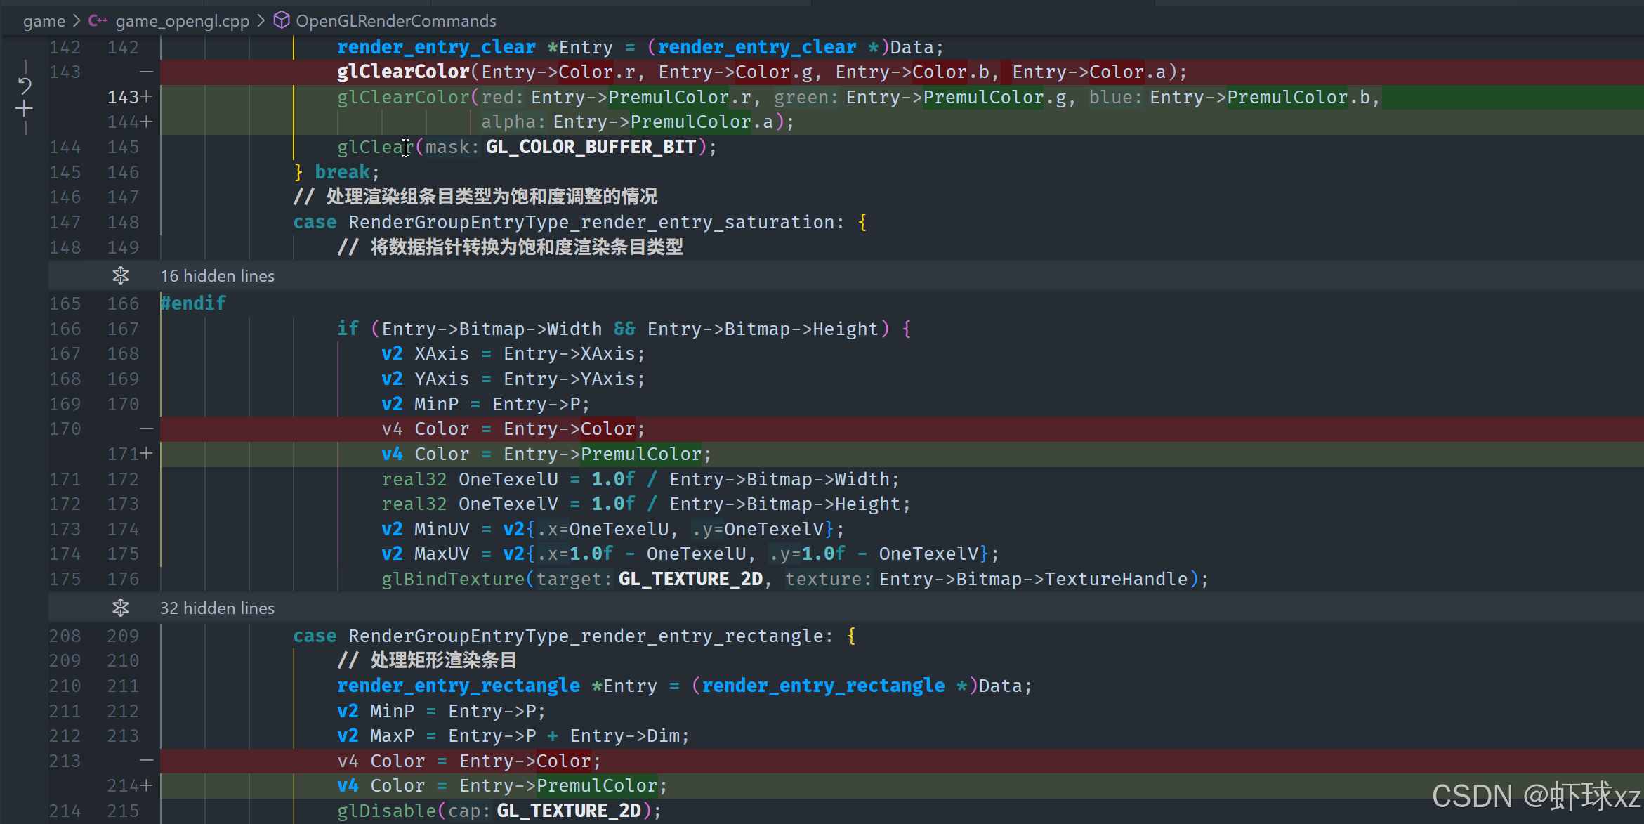1644x824 pixels.
Task: Click the removed line 143 minus marker
Action: pyautogui.click(x=146, y=72)
